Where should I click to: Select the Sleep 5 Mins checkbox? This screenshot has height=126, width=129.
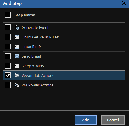pos(8,66)
